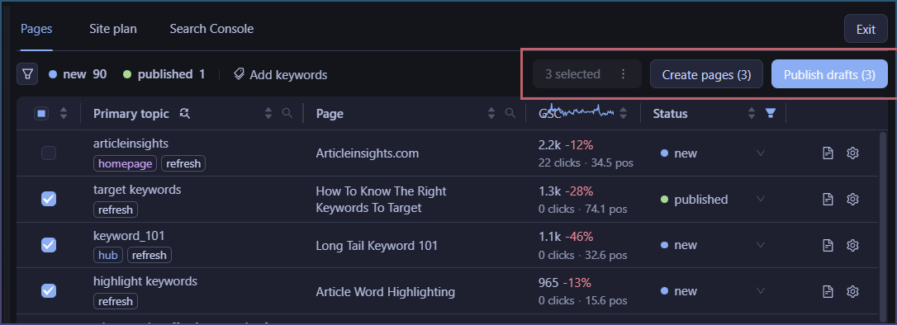Click the 22 clicks · 34.5 pos text
897x325 pixels.
pyautogui.click(x=586, y=162)
